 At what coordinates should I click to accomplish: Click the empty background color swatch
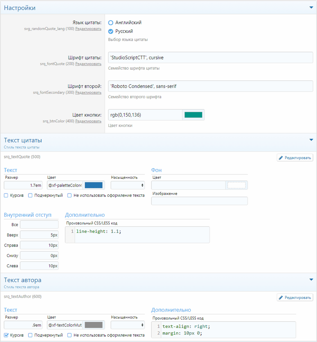pos(236,185)
